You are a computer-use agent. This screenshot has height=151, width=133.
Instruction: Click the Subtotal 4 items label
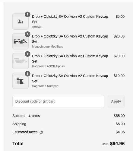click(x=26, y=116)
